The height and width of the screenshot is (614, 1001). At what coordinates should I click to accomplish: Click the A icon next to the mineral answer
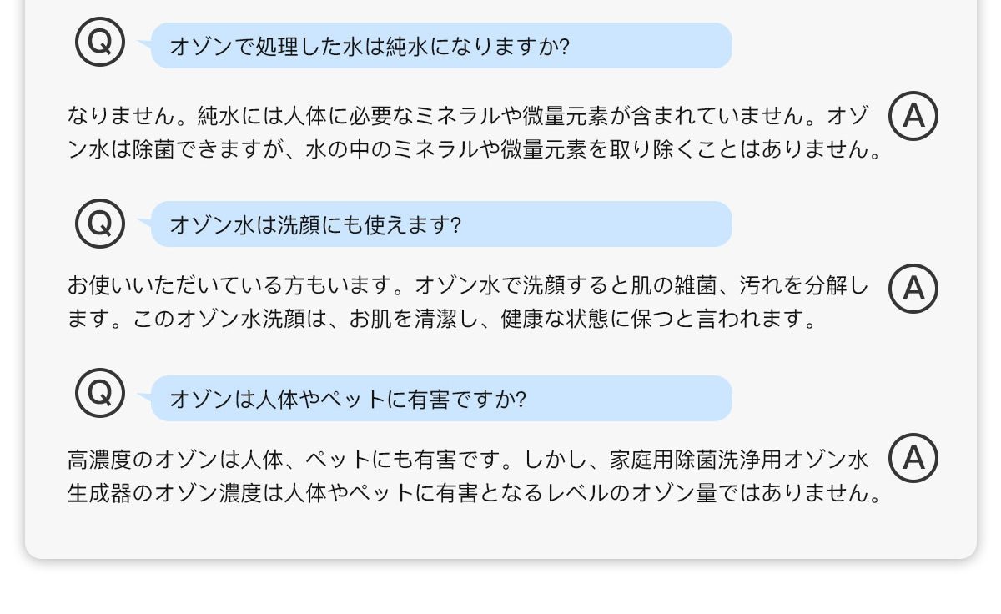pyautogui.click(x=913, y=116)
